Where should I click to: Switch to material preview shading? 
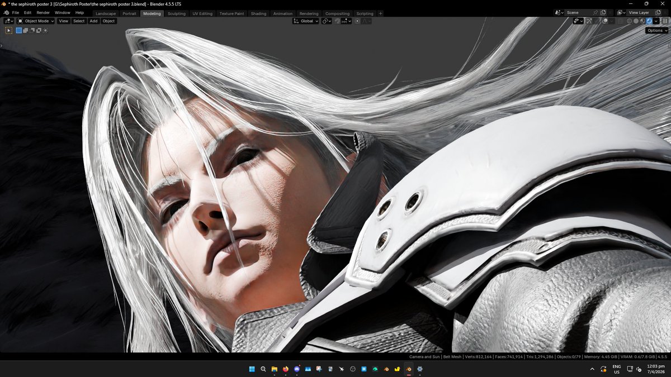642,21
